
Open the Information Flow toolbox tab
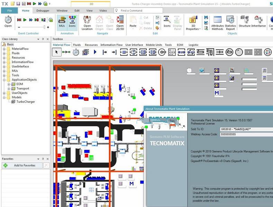pyautogui.click(x=111, y=45)
